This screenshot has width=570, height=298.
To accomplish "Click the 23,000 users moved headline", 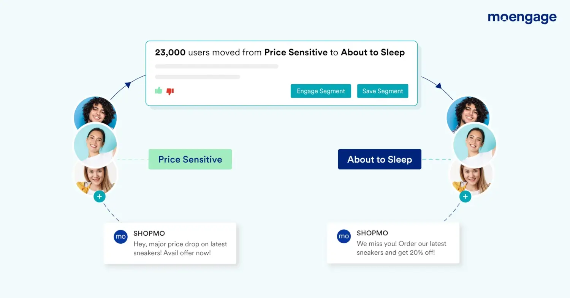I will click(280, 52).
